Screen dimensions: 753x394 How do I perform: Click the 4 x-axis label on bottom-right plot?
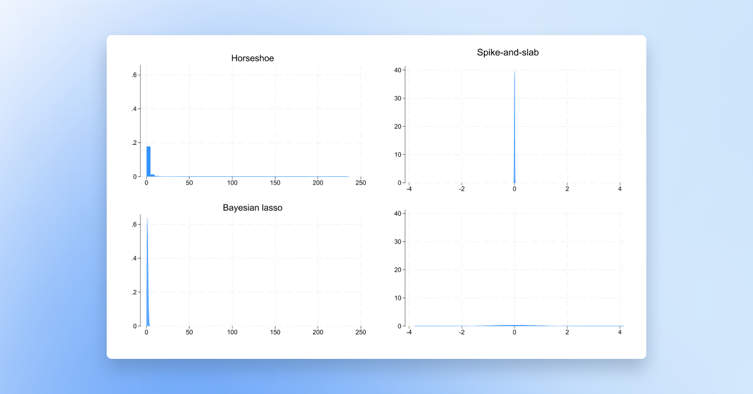pyautogui.click(x=620, y=332)
